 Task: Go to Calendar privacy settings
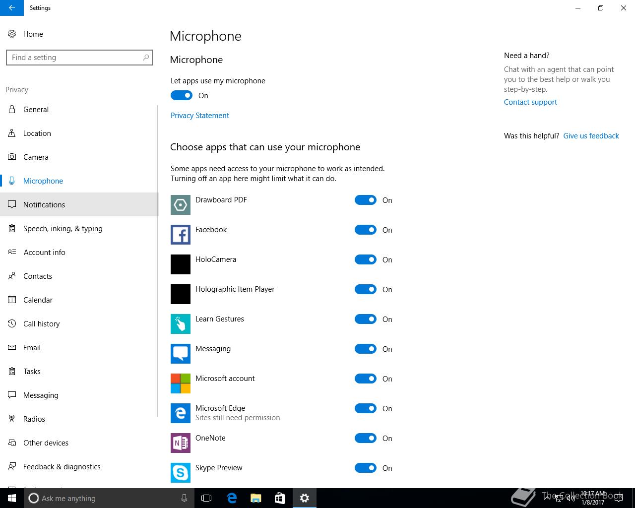tap(78, 300)
